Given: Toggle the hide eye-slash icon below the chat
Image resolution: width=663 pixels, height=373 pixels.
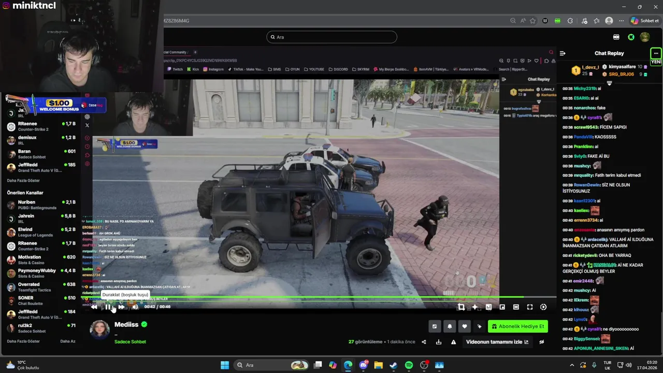Looking at the screenshot, I should 542,342.
